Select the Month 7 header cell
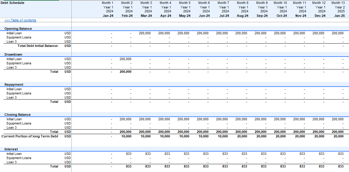Image resolution: width=349 pixels, height=172 pixels. tap(223, 3)
